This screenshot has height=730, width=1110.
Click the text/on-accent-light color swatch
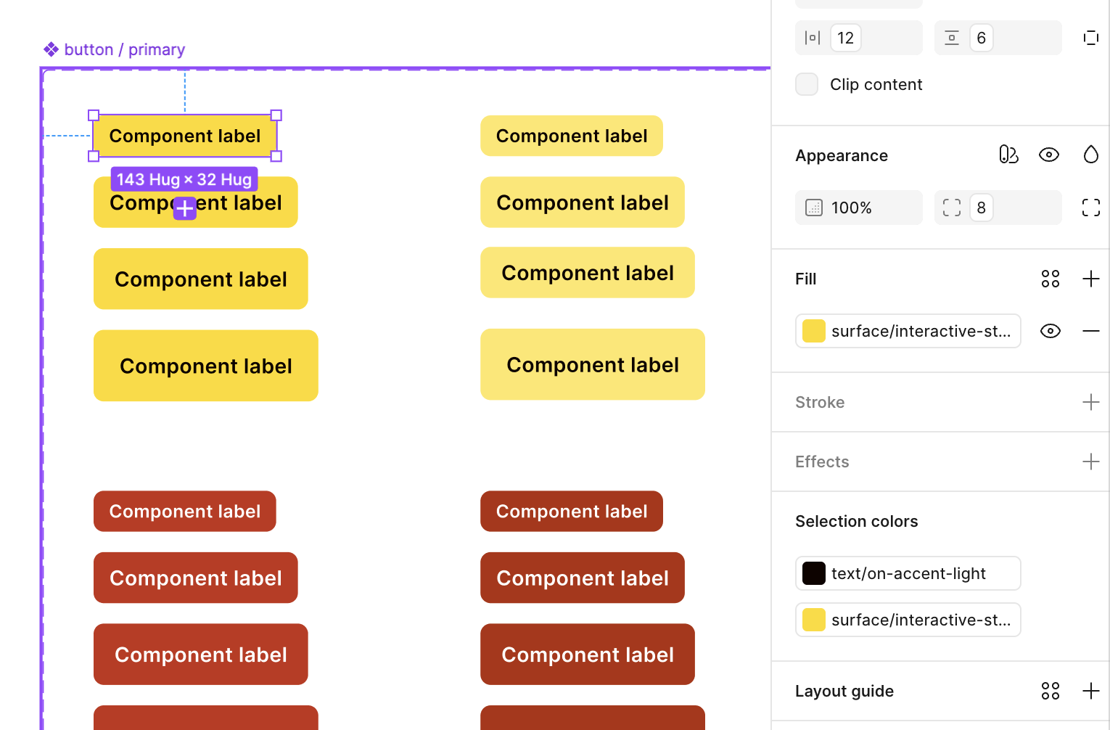[813, 573]
